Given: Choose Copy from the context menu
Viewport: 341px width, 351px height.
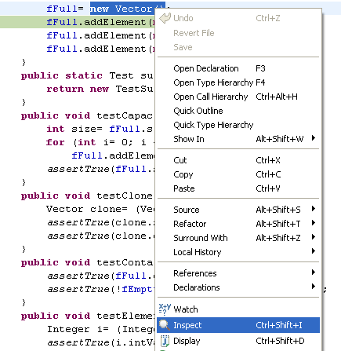Looking at the screenshot, I should (238, 174).
